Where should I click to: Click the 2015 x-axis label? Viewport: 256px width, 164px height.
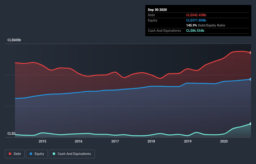(x=42, y=141)
